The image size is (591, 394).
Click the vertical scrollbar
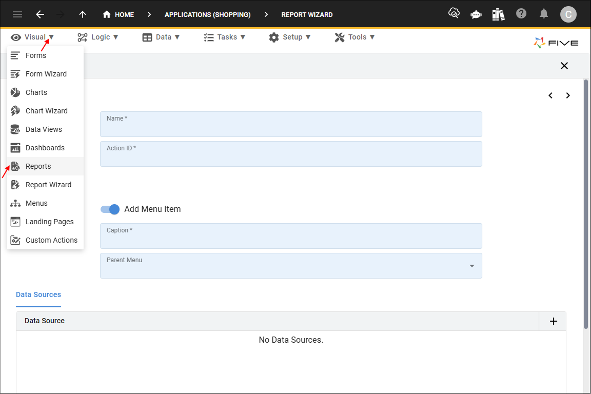[586, 204]
